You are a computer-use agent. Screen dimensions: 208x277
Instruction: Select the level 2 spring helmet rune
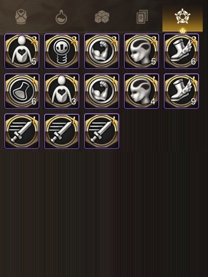(x=62, y=51)
